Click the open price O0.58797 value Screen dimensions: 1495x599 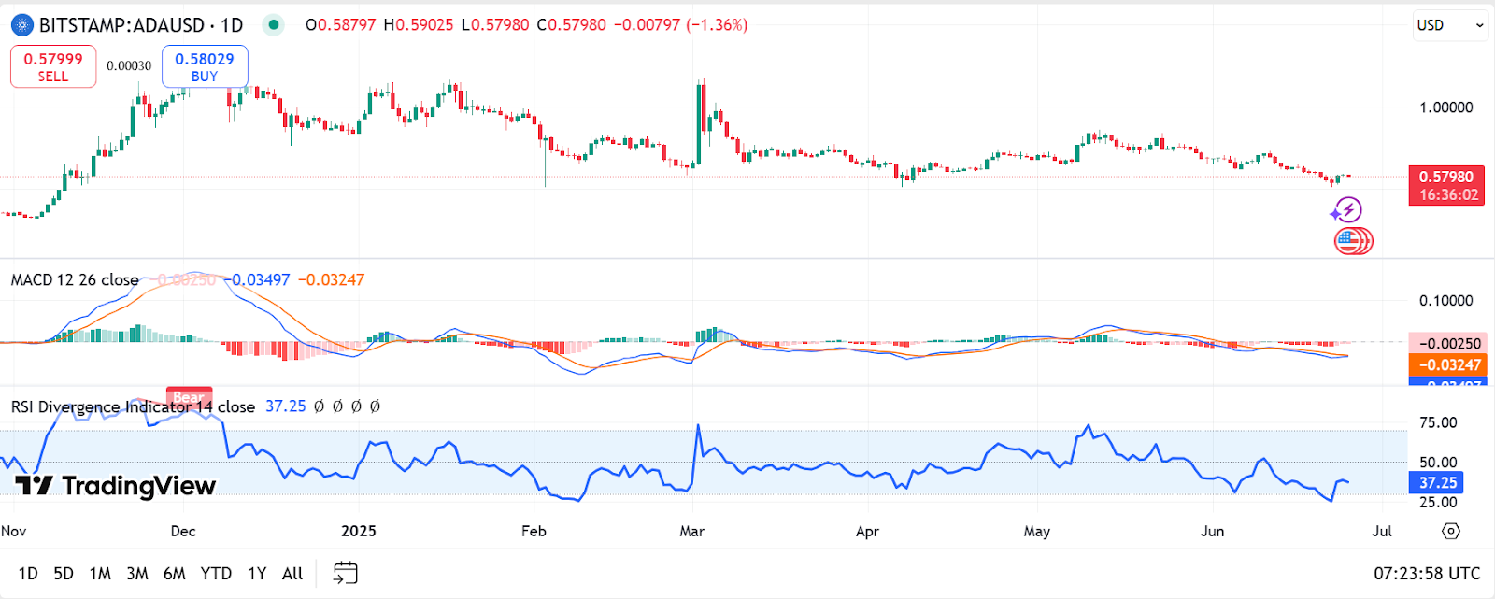tap(340, 25)
